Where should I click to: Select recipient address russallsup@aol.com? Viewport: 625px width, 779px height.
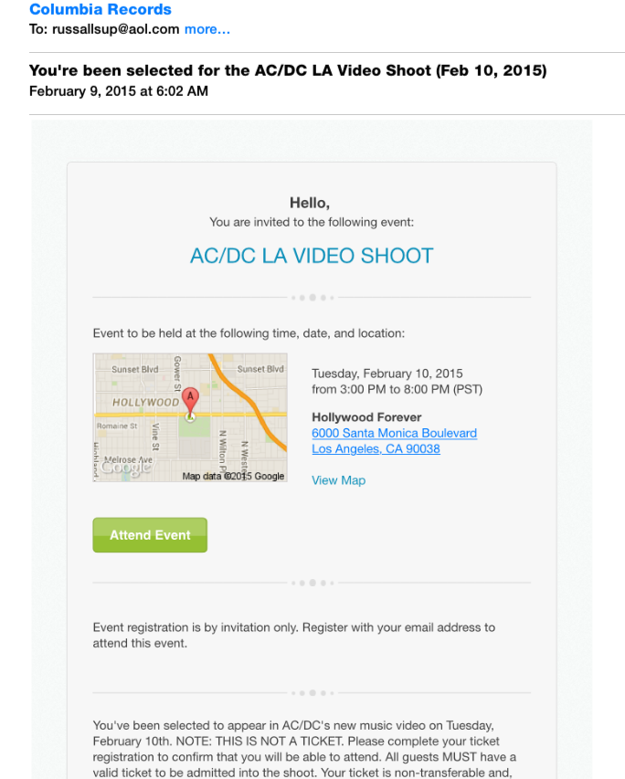tap(115, 29)
